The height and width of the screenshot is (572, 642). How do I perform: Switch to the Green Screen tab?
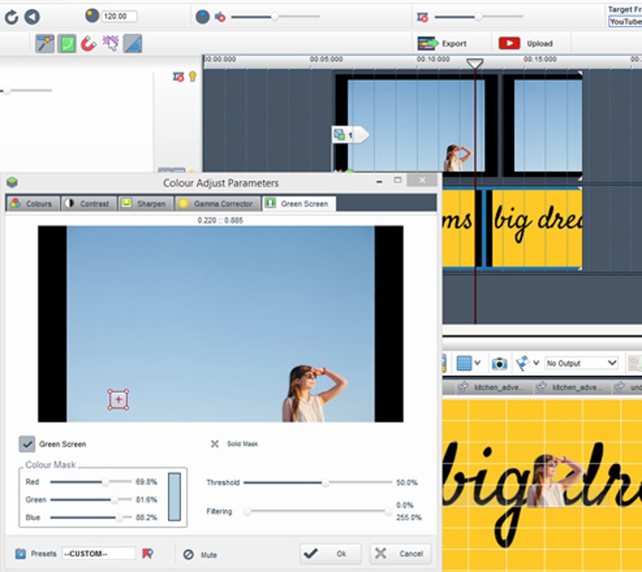[x=298, y=204]
